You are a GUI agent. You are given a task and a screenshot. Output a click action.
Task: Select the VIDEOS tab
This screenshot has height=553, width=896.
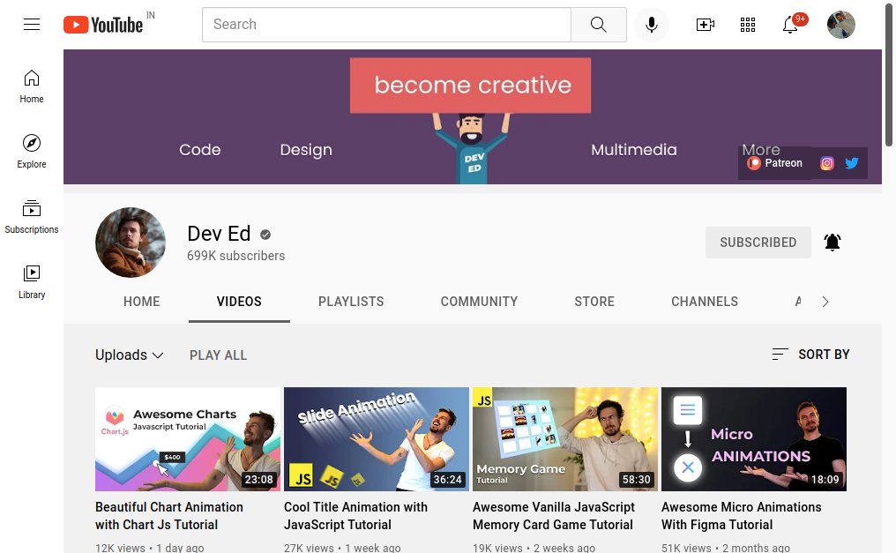[x=239, y=302]
